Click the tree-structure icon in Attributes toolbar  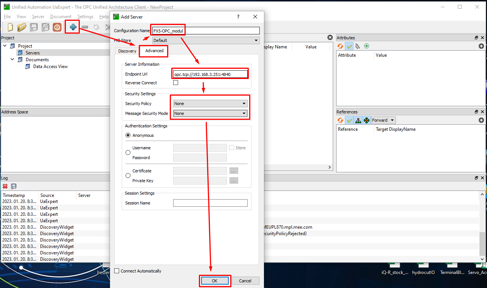coord(358,46)
